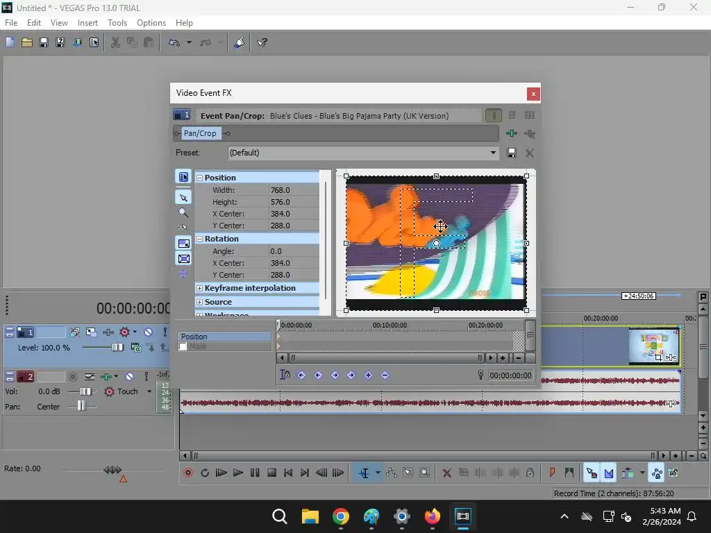The image size is (711, 533).
Task: Select the Zoom magnifier tool in Pan/Crop
Action: click(x=183, y=212)
